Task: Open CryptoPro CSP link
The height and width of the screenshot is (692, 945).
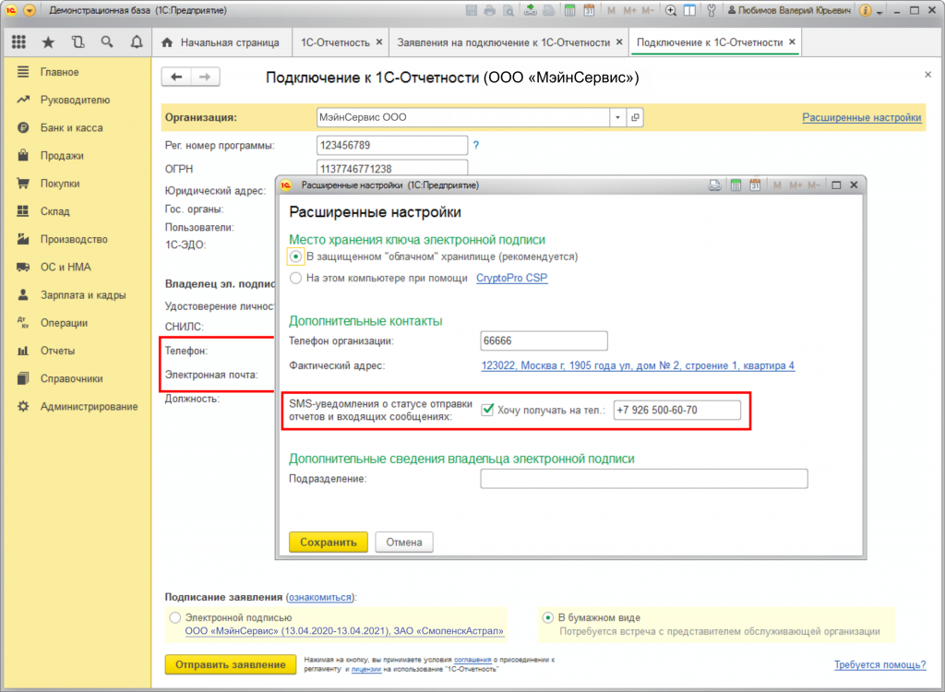Action: [x=511, y=278]
